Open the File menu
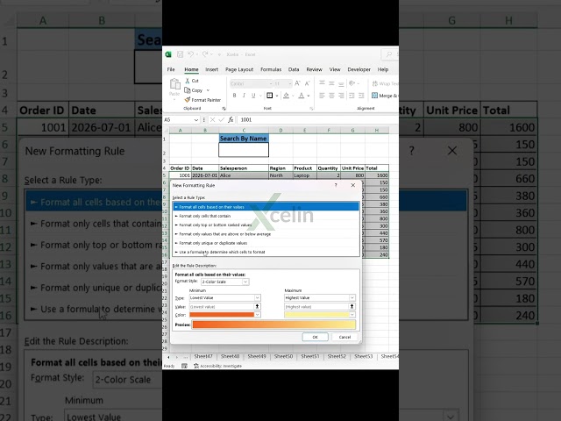561x421 pixels. point(171,69)
